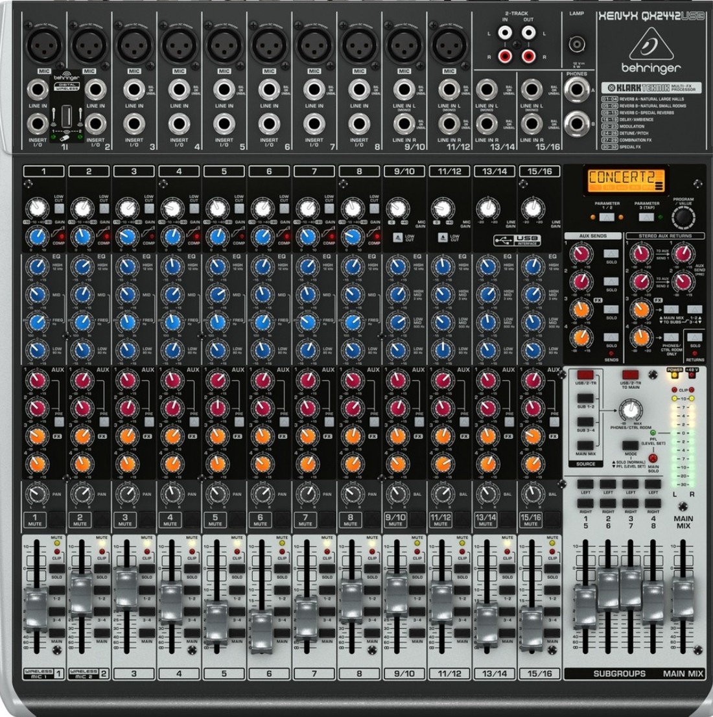Click the subgroup 1 fader cap

tap(585, 606)
